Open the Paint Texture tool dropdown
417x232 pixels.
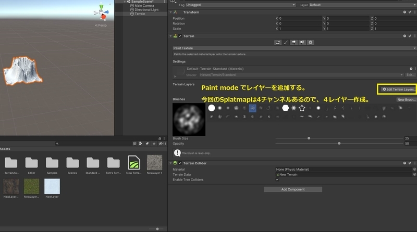295,48
